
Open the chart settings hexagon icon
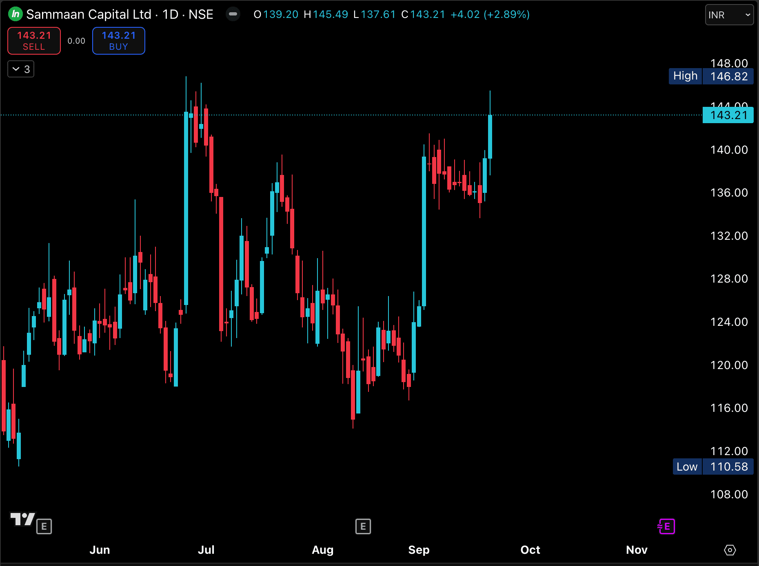730,550
